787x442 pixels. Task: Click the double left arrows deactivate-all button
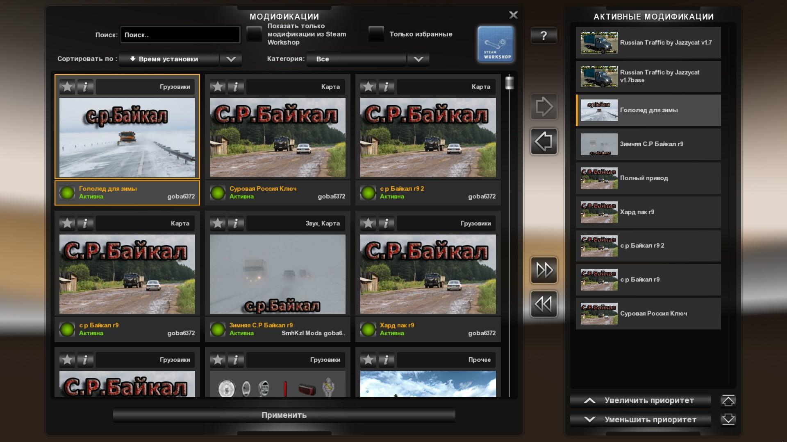pos(544,304)
